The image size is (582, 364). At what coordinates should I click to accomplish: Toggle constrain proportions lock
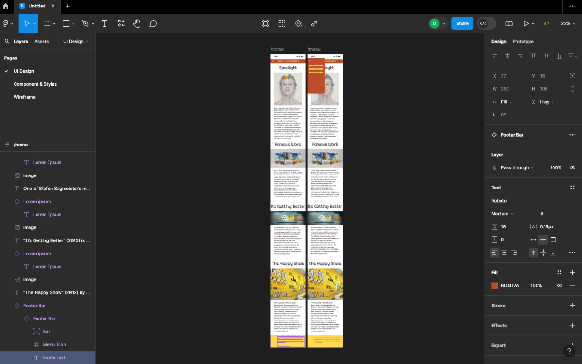coord(572,89)
